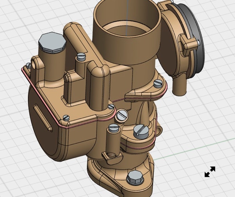Select the slotted screw beside the hex plug
235x197 pixels.
[81, 57]
